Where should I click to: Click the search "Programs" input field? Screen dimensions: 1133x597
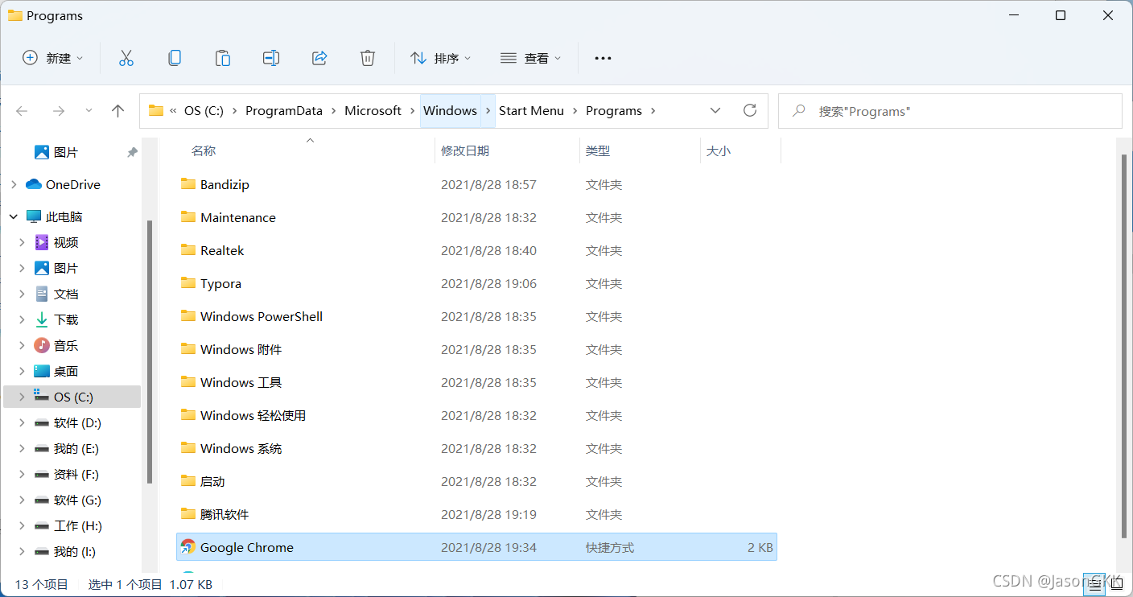950,111
